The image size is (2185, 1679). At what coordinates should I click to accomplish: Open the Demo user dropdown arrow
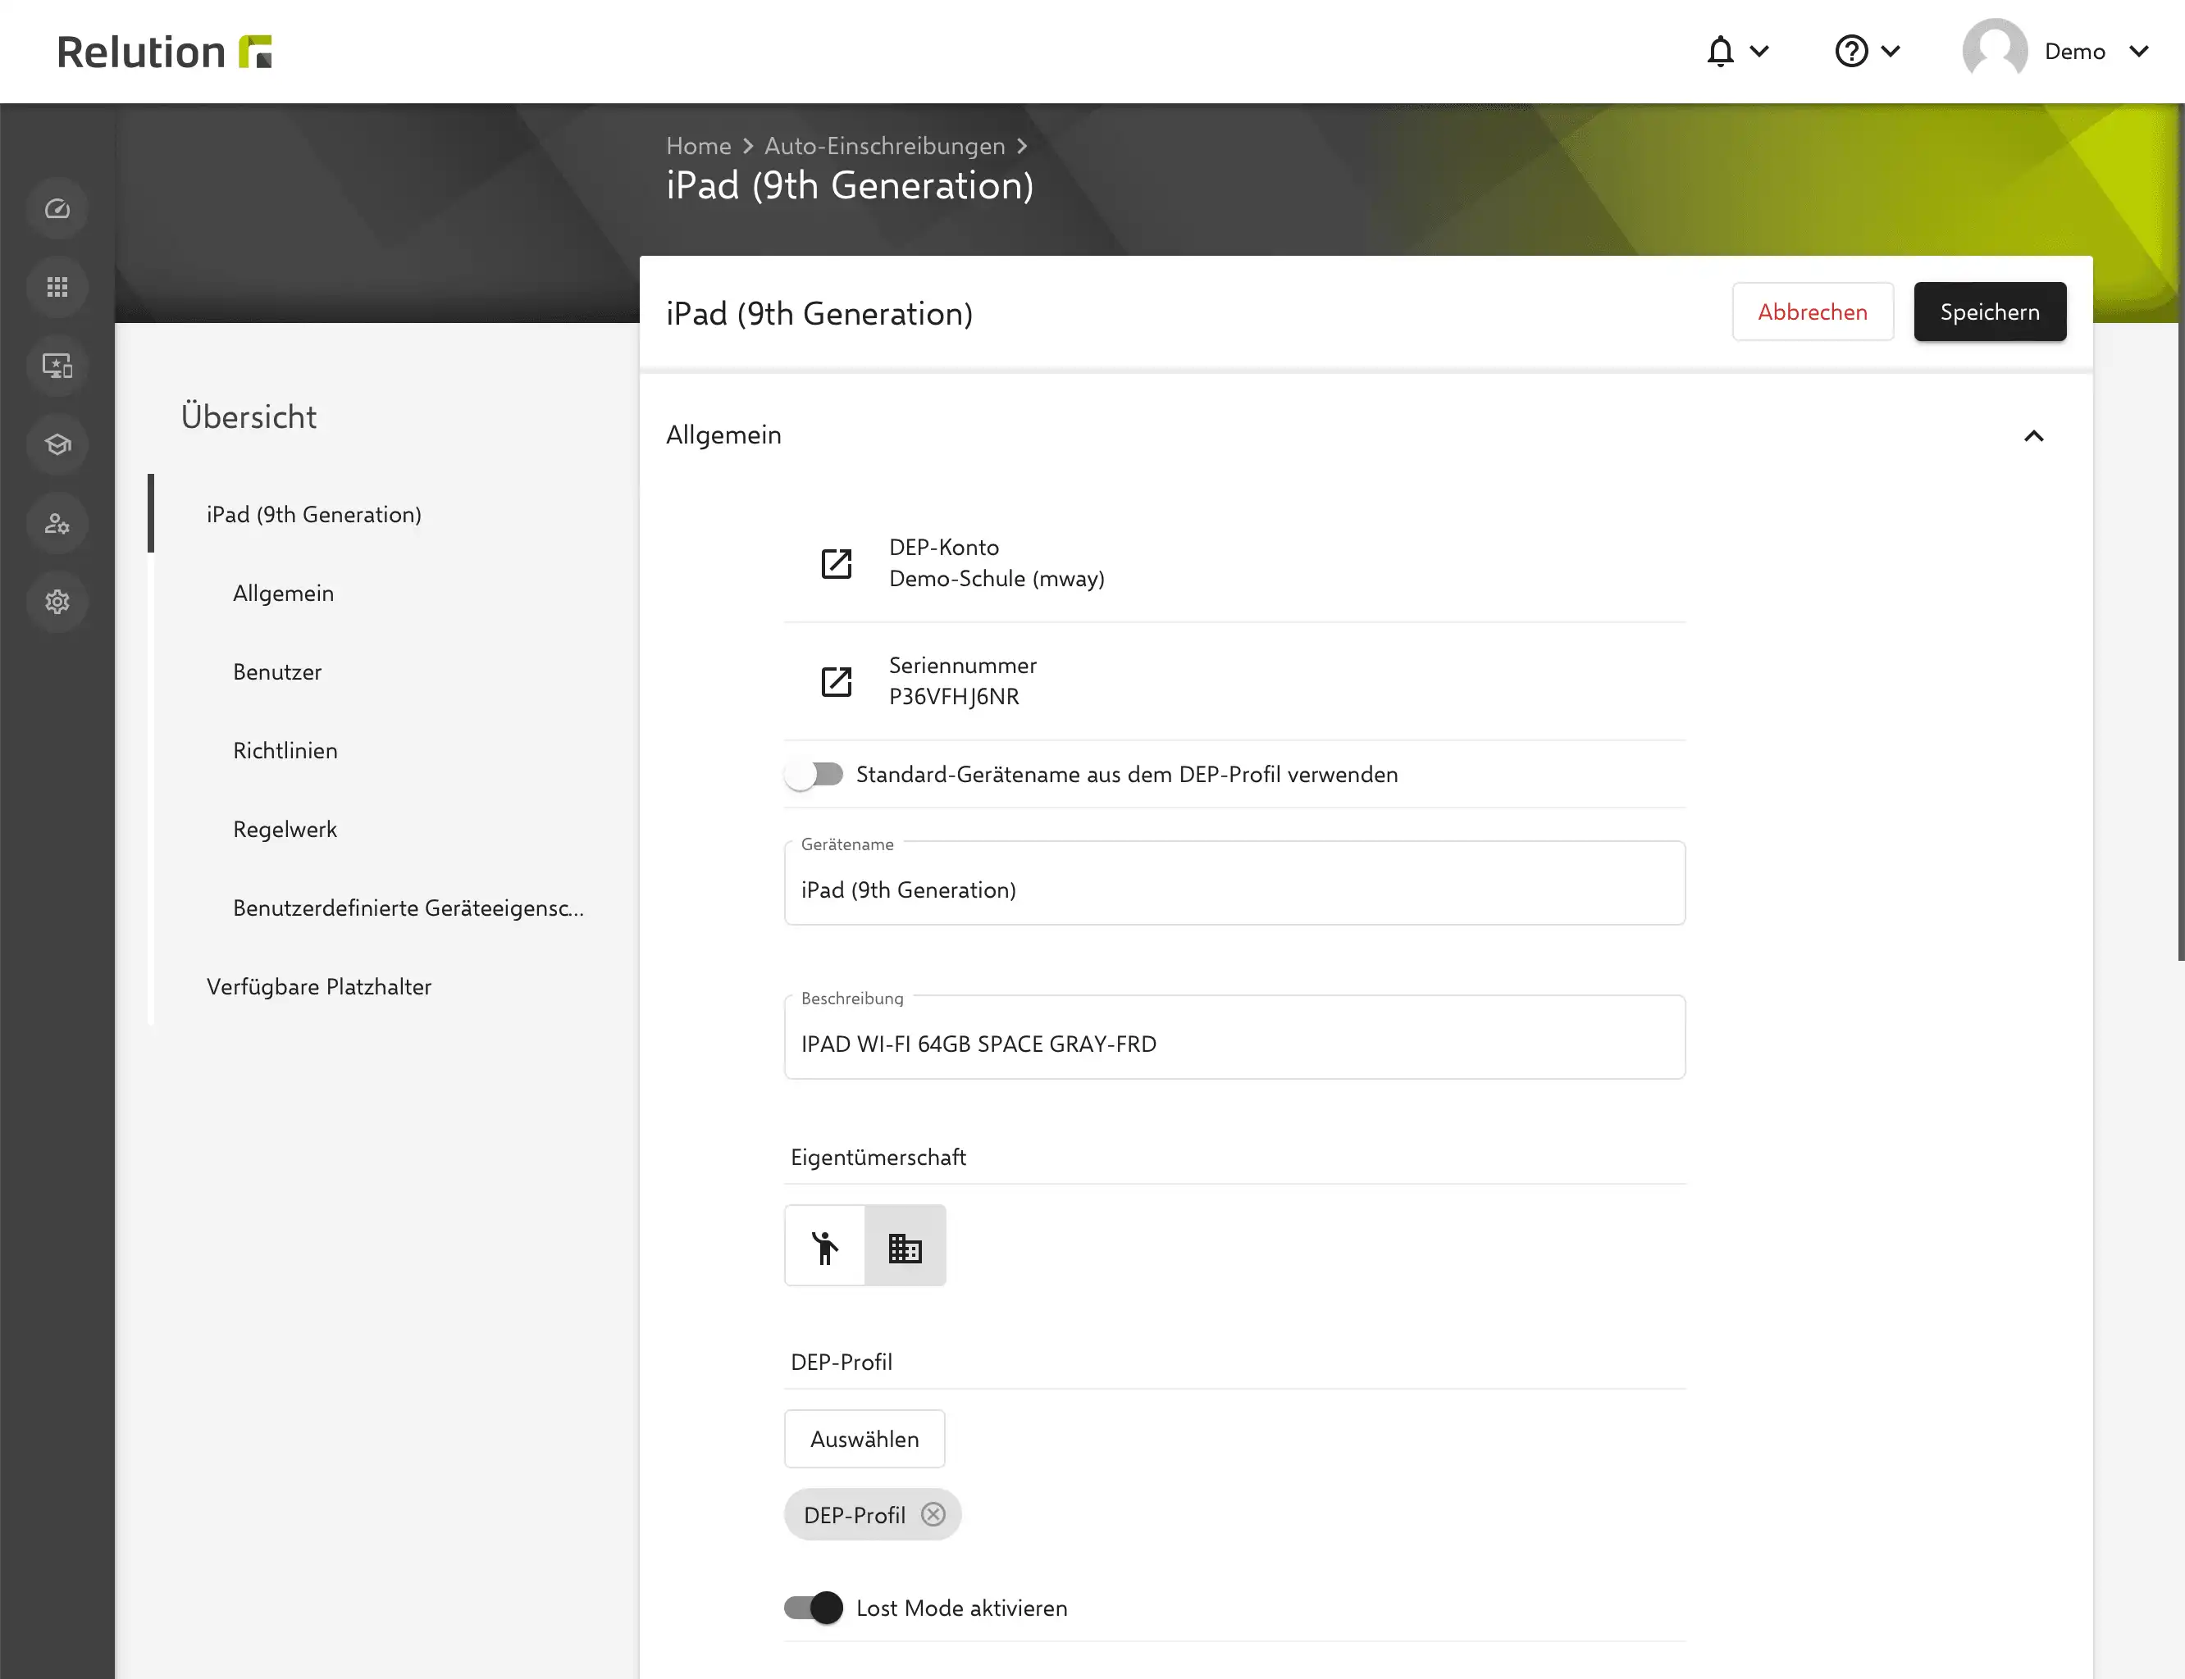pos(2139,51)
